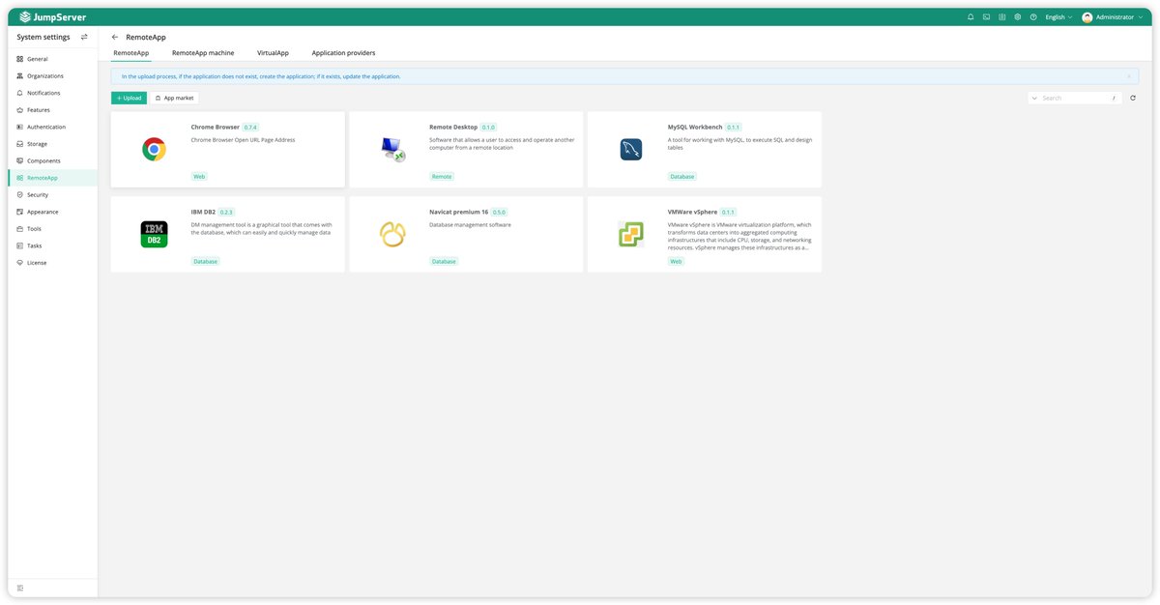The image size is (1160, 605).
Task: Click the Web tag on VMWare vSphere
Action: coord(676,261)
